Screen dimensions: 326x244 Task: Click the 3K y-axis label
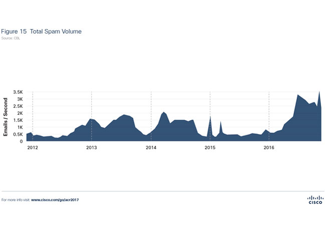click(x=20, y=100)
